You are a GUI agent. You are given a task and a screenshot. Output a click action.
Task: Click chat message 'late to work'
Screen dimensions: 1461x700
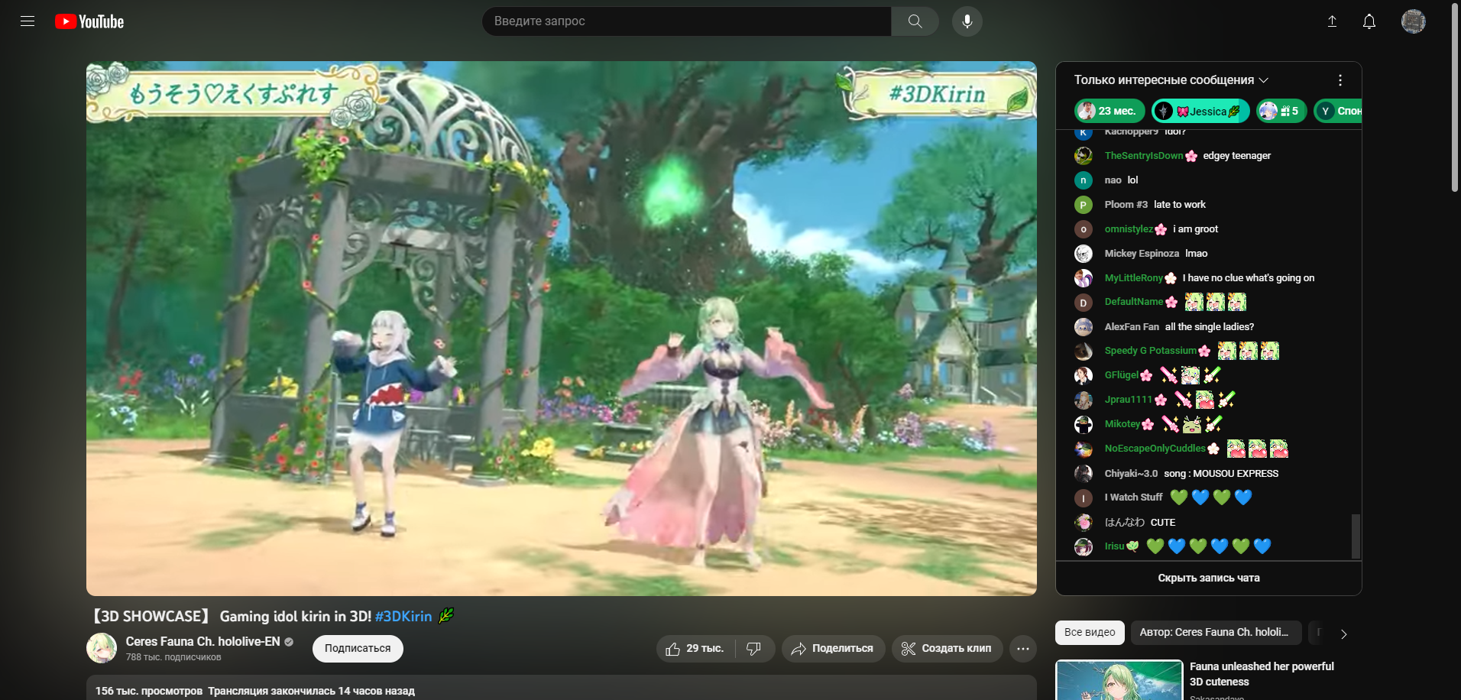pyautogui.click(x=1180, y=205)
